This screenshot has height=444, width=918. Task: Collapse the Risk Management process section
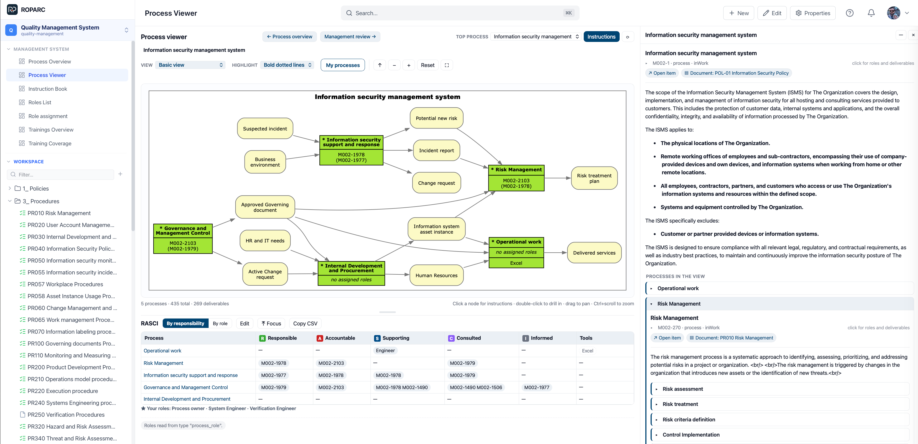[780, 304]
